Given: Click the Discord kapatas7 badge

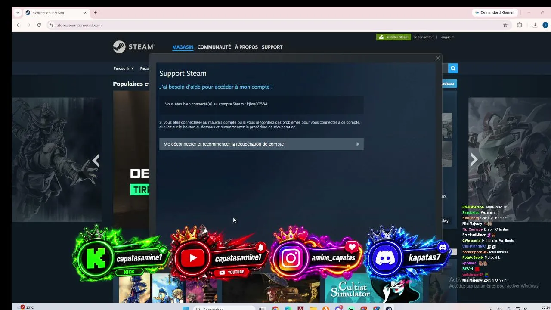Looking at the screenshot, I should point(408,254).
